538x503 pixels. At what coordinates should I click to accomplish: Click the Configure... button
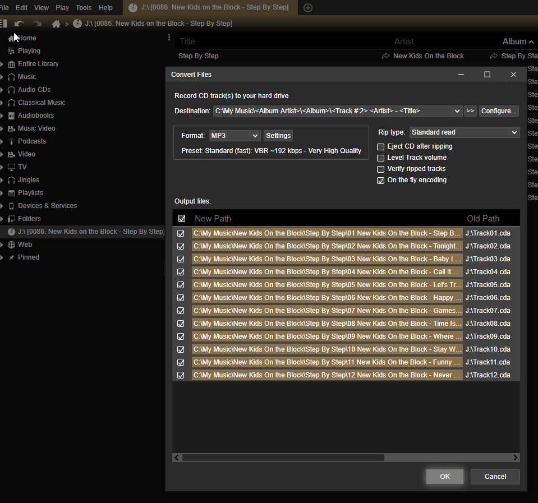pyautogui.click(x=499, y=111)
